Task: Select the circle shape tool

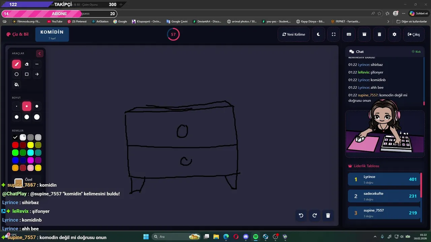Action: (x=16, y=74)
